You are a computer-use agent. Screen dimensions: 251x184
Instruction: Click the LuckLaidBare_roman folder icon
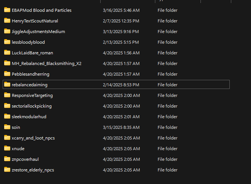tap(7, 53)
